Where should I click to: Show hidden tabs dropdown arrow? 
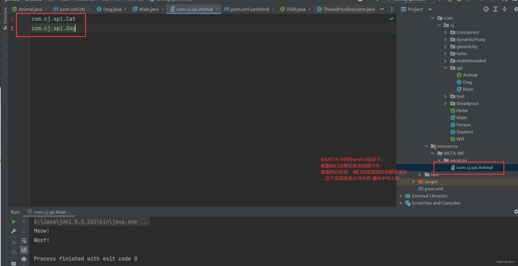[x=382, y=9]
